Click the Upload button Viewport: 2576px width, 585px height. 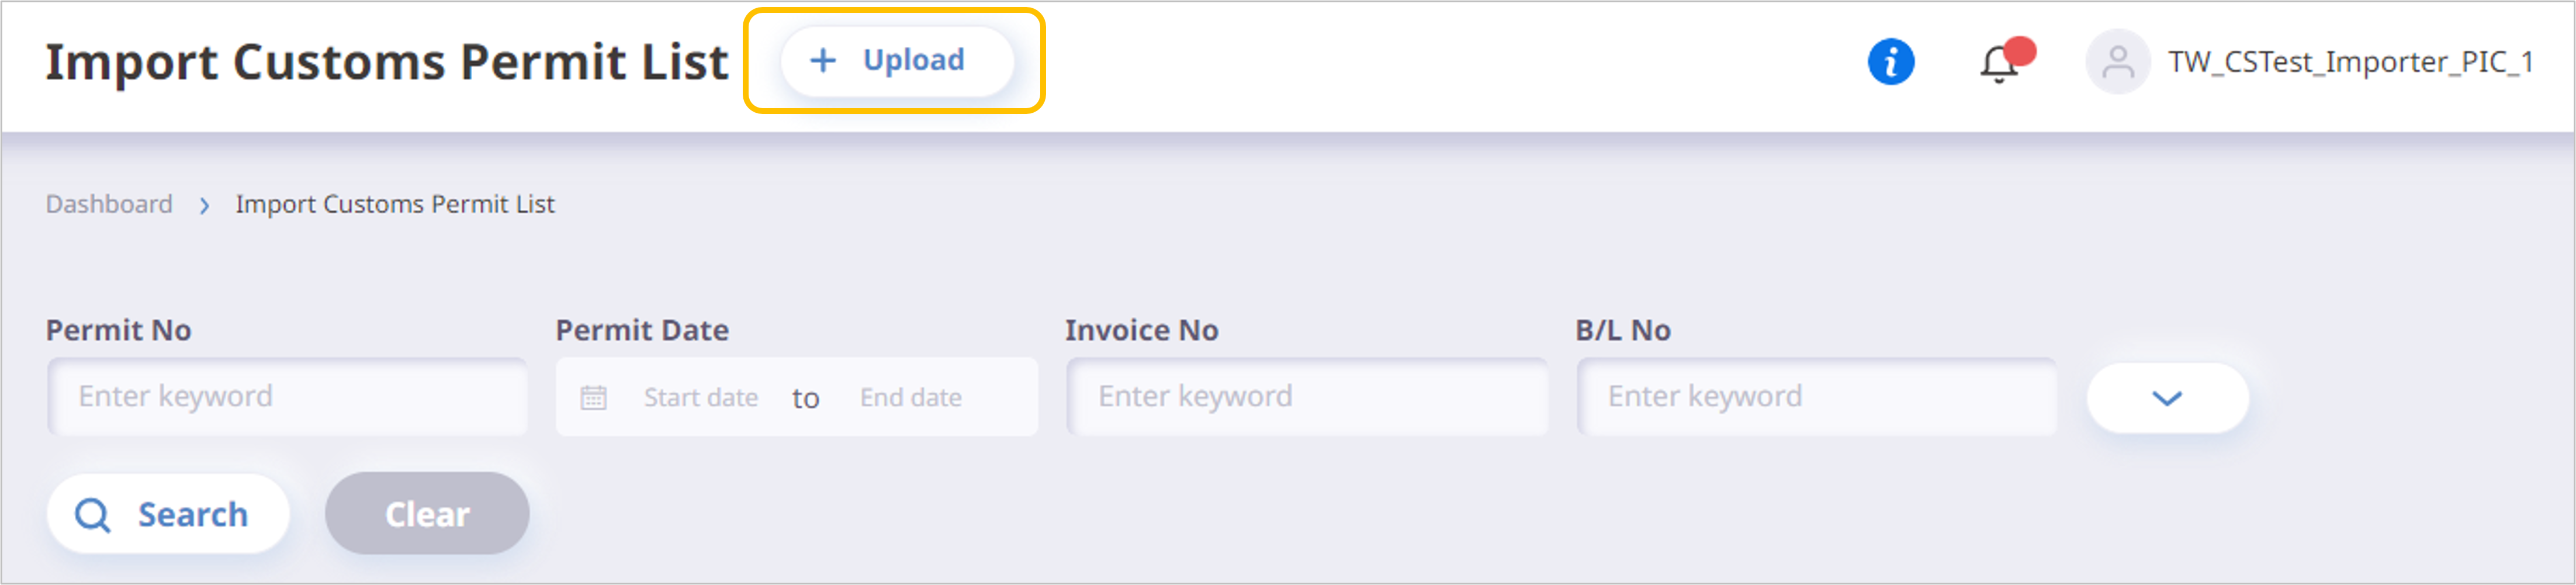coord(896,61)
